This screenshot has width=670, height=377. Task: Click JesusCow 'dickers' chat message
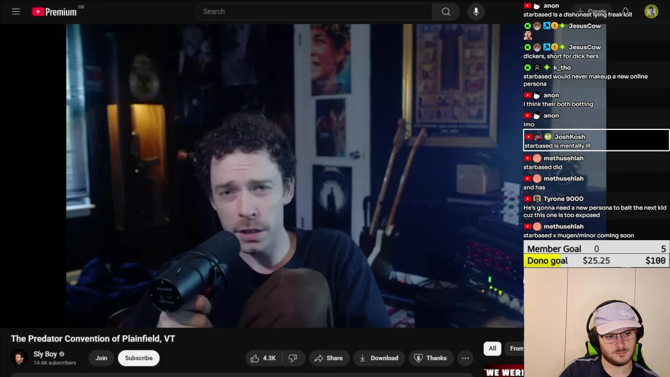(x=561, y=56)
